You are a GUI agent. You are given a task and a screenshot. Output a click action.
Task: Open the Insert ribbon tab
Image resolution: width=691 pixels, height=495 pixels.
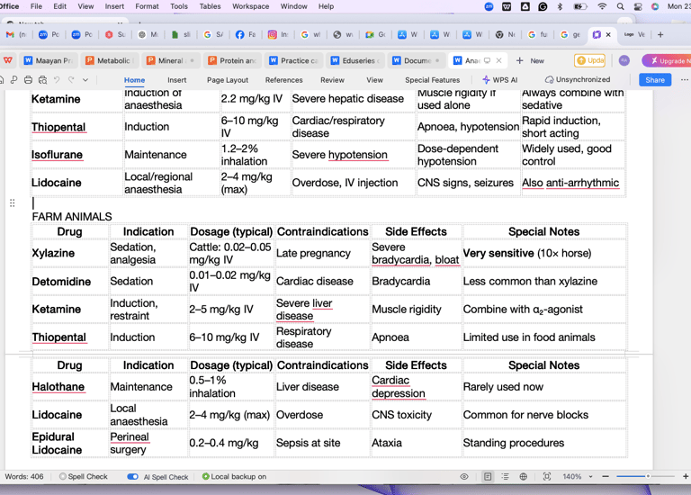[x=176, y=80]
